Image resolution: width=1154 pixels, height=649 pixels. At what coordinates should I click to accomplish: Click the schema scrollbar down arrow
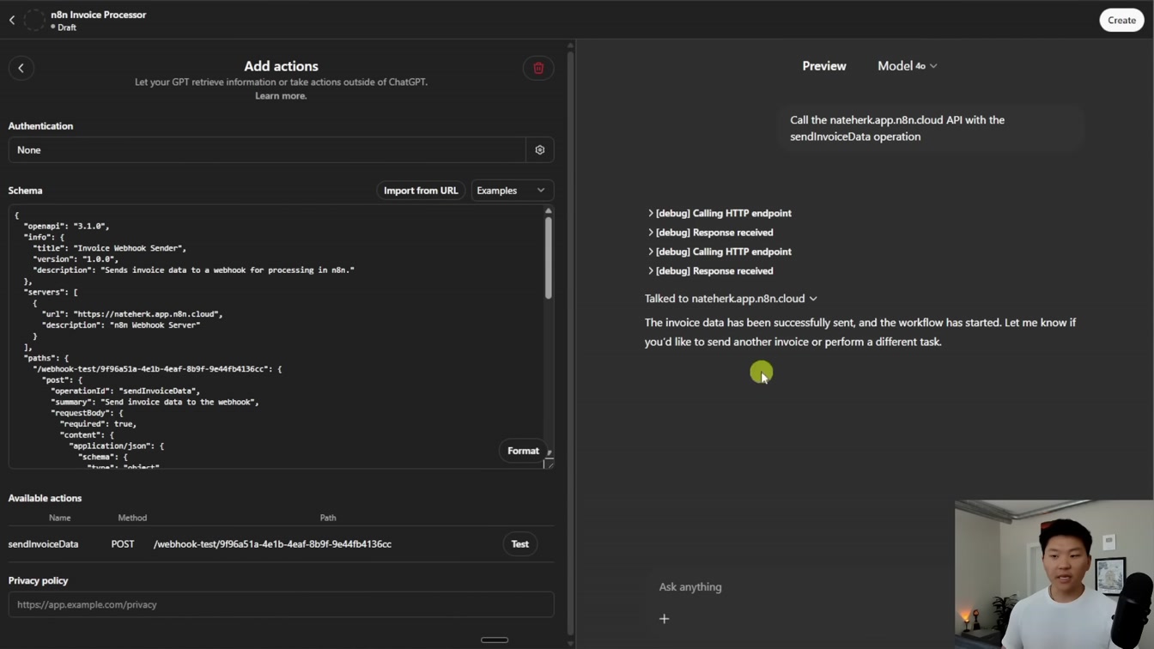[x=550, y=452]
